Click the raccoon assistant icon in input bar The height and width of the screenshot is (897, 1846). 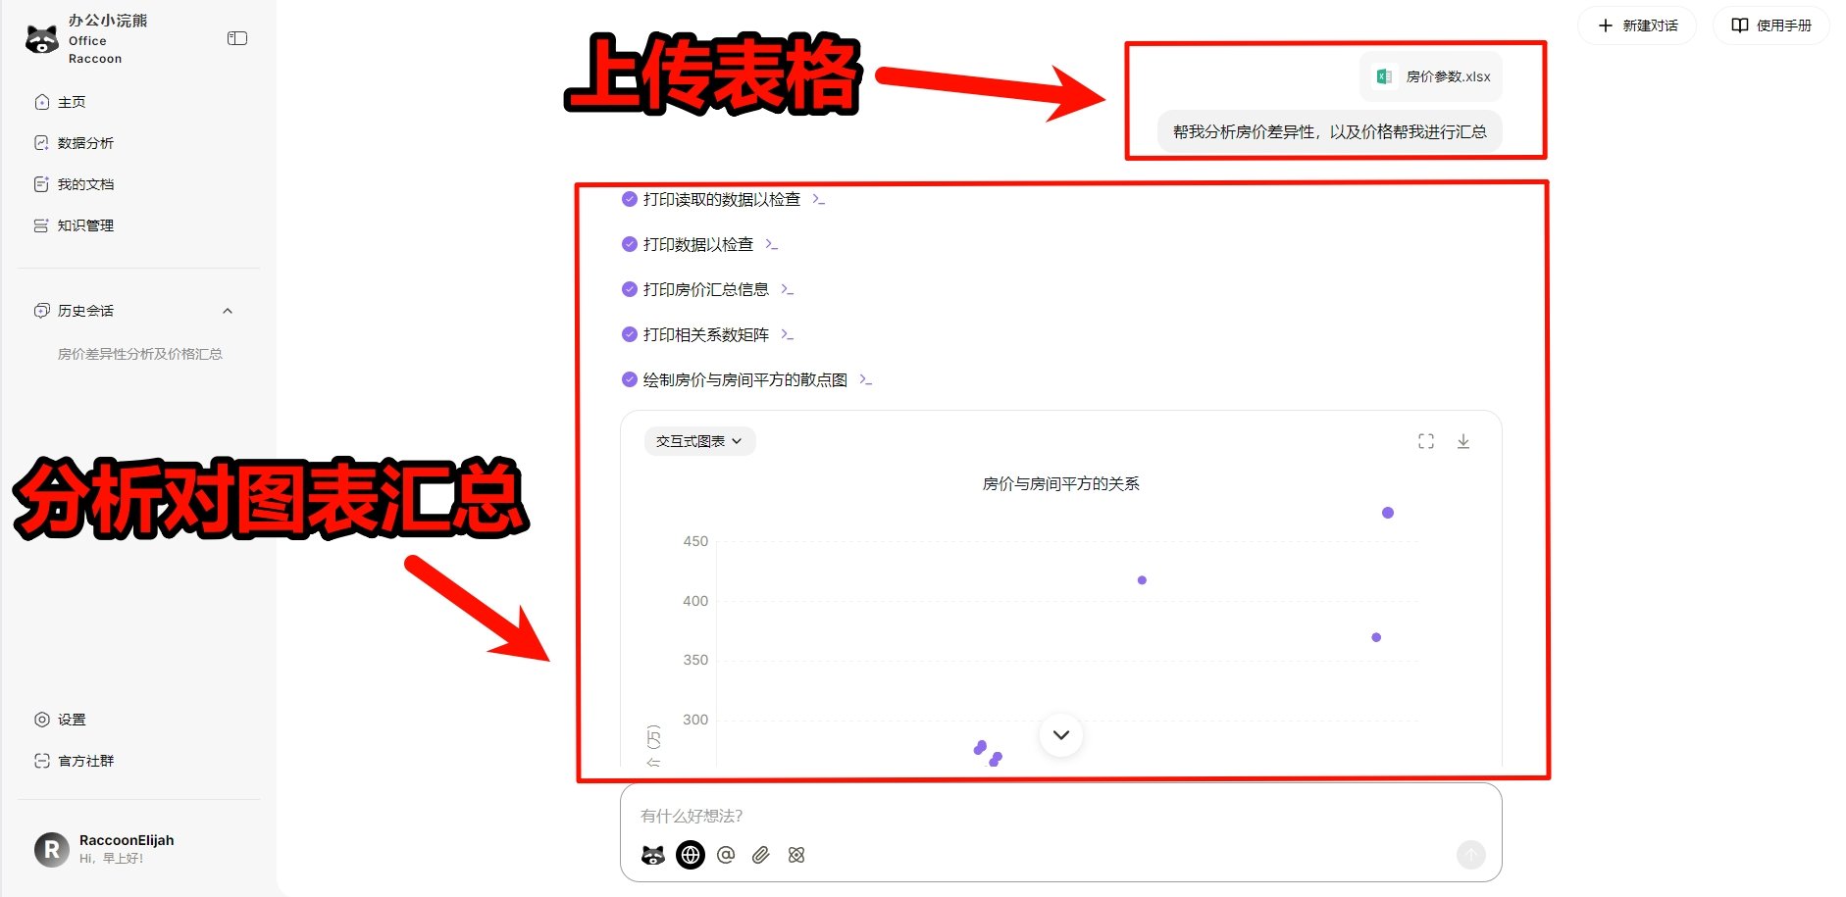click(652, 855)
